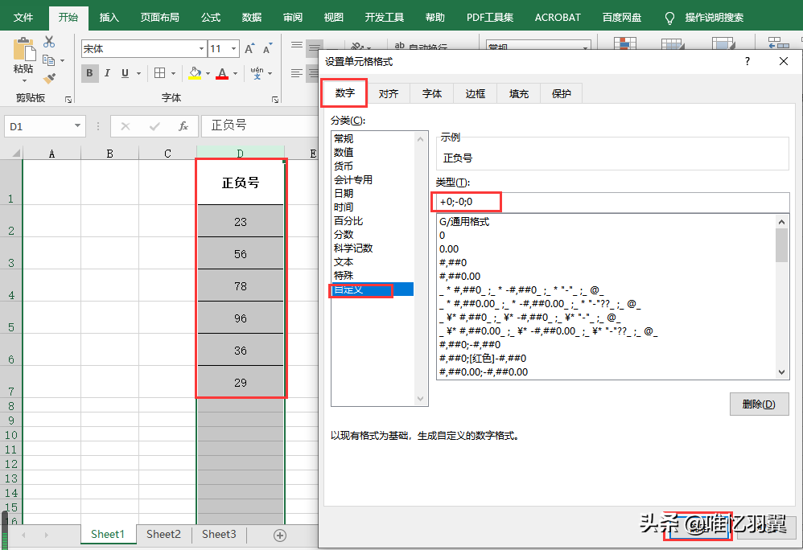Click the Paste clipboard icon
The image size is (803, 550).
click(x=23, y=50)
